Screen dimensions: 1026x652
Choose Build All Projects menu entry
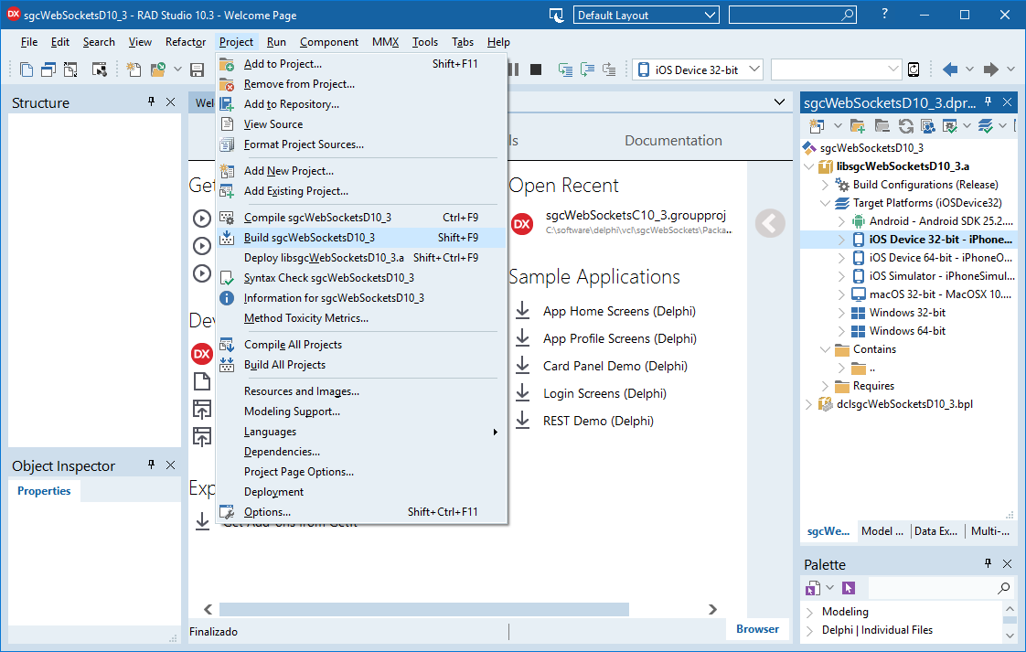[x=361, y=365]
